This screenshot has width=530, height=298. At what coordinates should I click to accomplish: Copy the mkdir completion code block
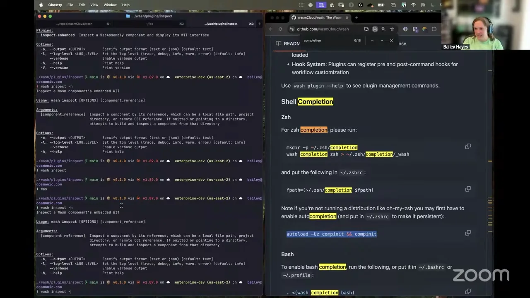pos(468,146)
